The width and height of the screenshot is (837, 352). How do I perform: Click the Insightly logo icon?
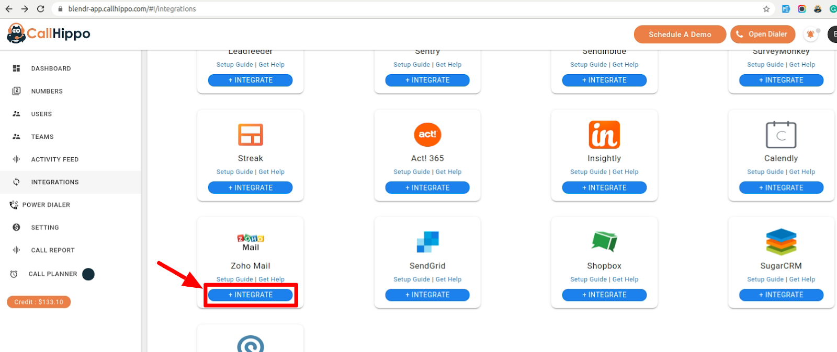click(604, 135)
